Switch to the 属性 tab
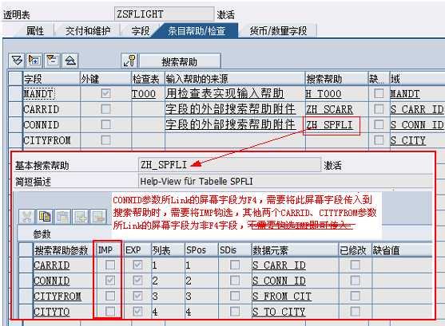The width and height of the screenshot is (445, 326). (x=35, y=30)
